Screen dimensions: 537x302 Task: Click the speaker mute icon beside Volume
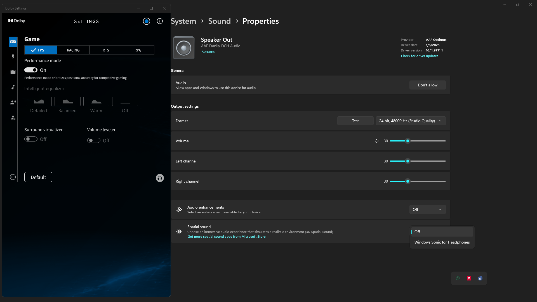click(376, 141)
